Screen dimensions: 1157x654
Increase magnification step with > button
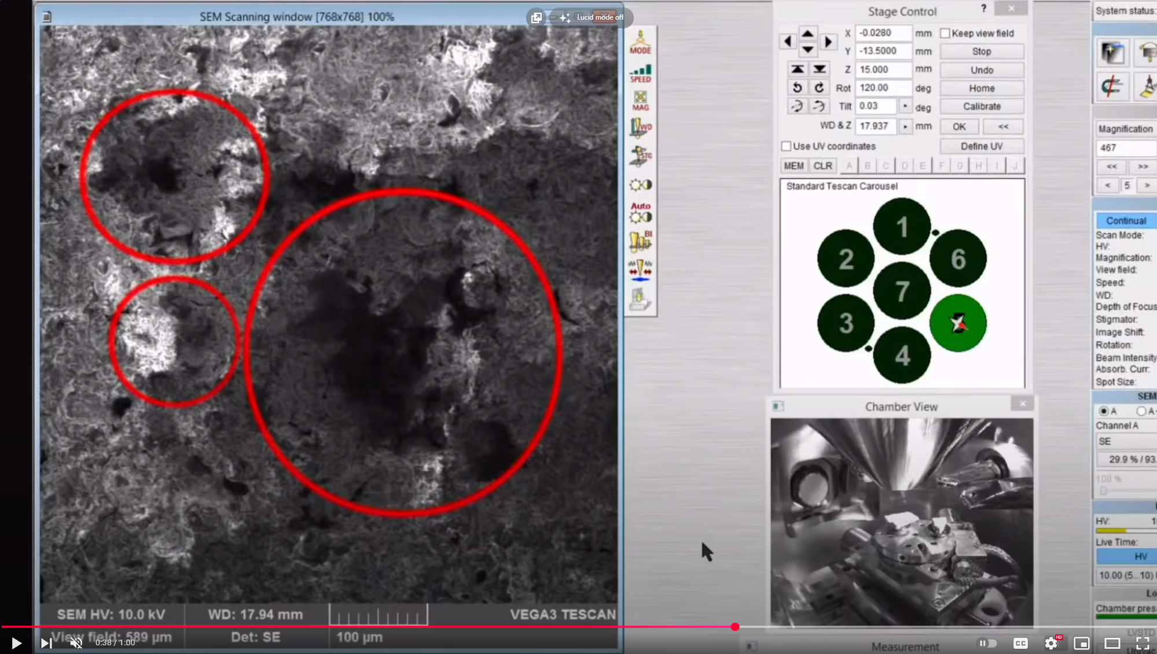(1147, 186)
